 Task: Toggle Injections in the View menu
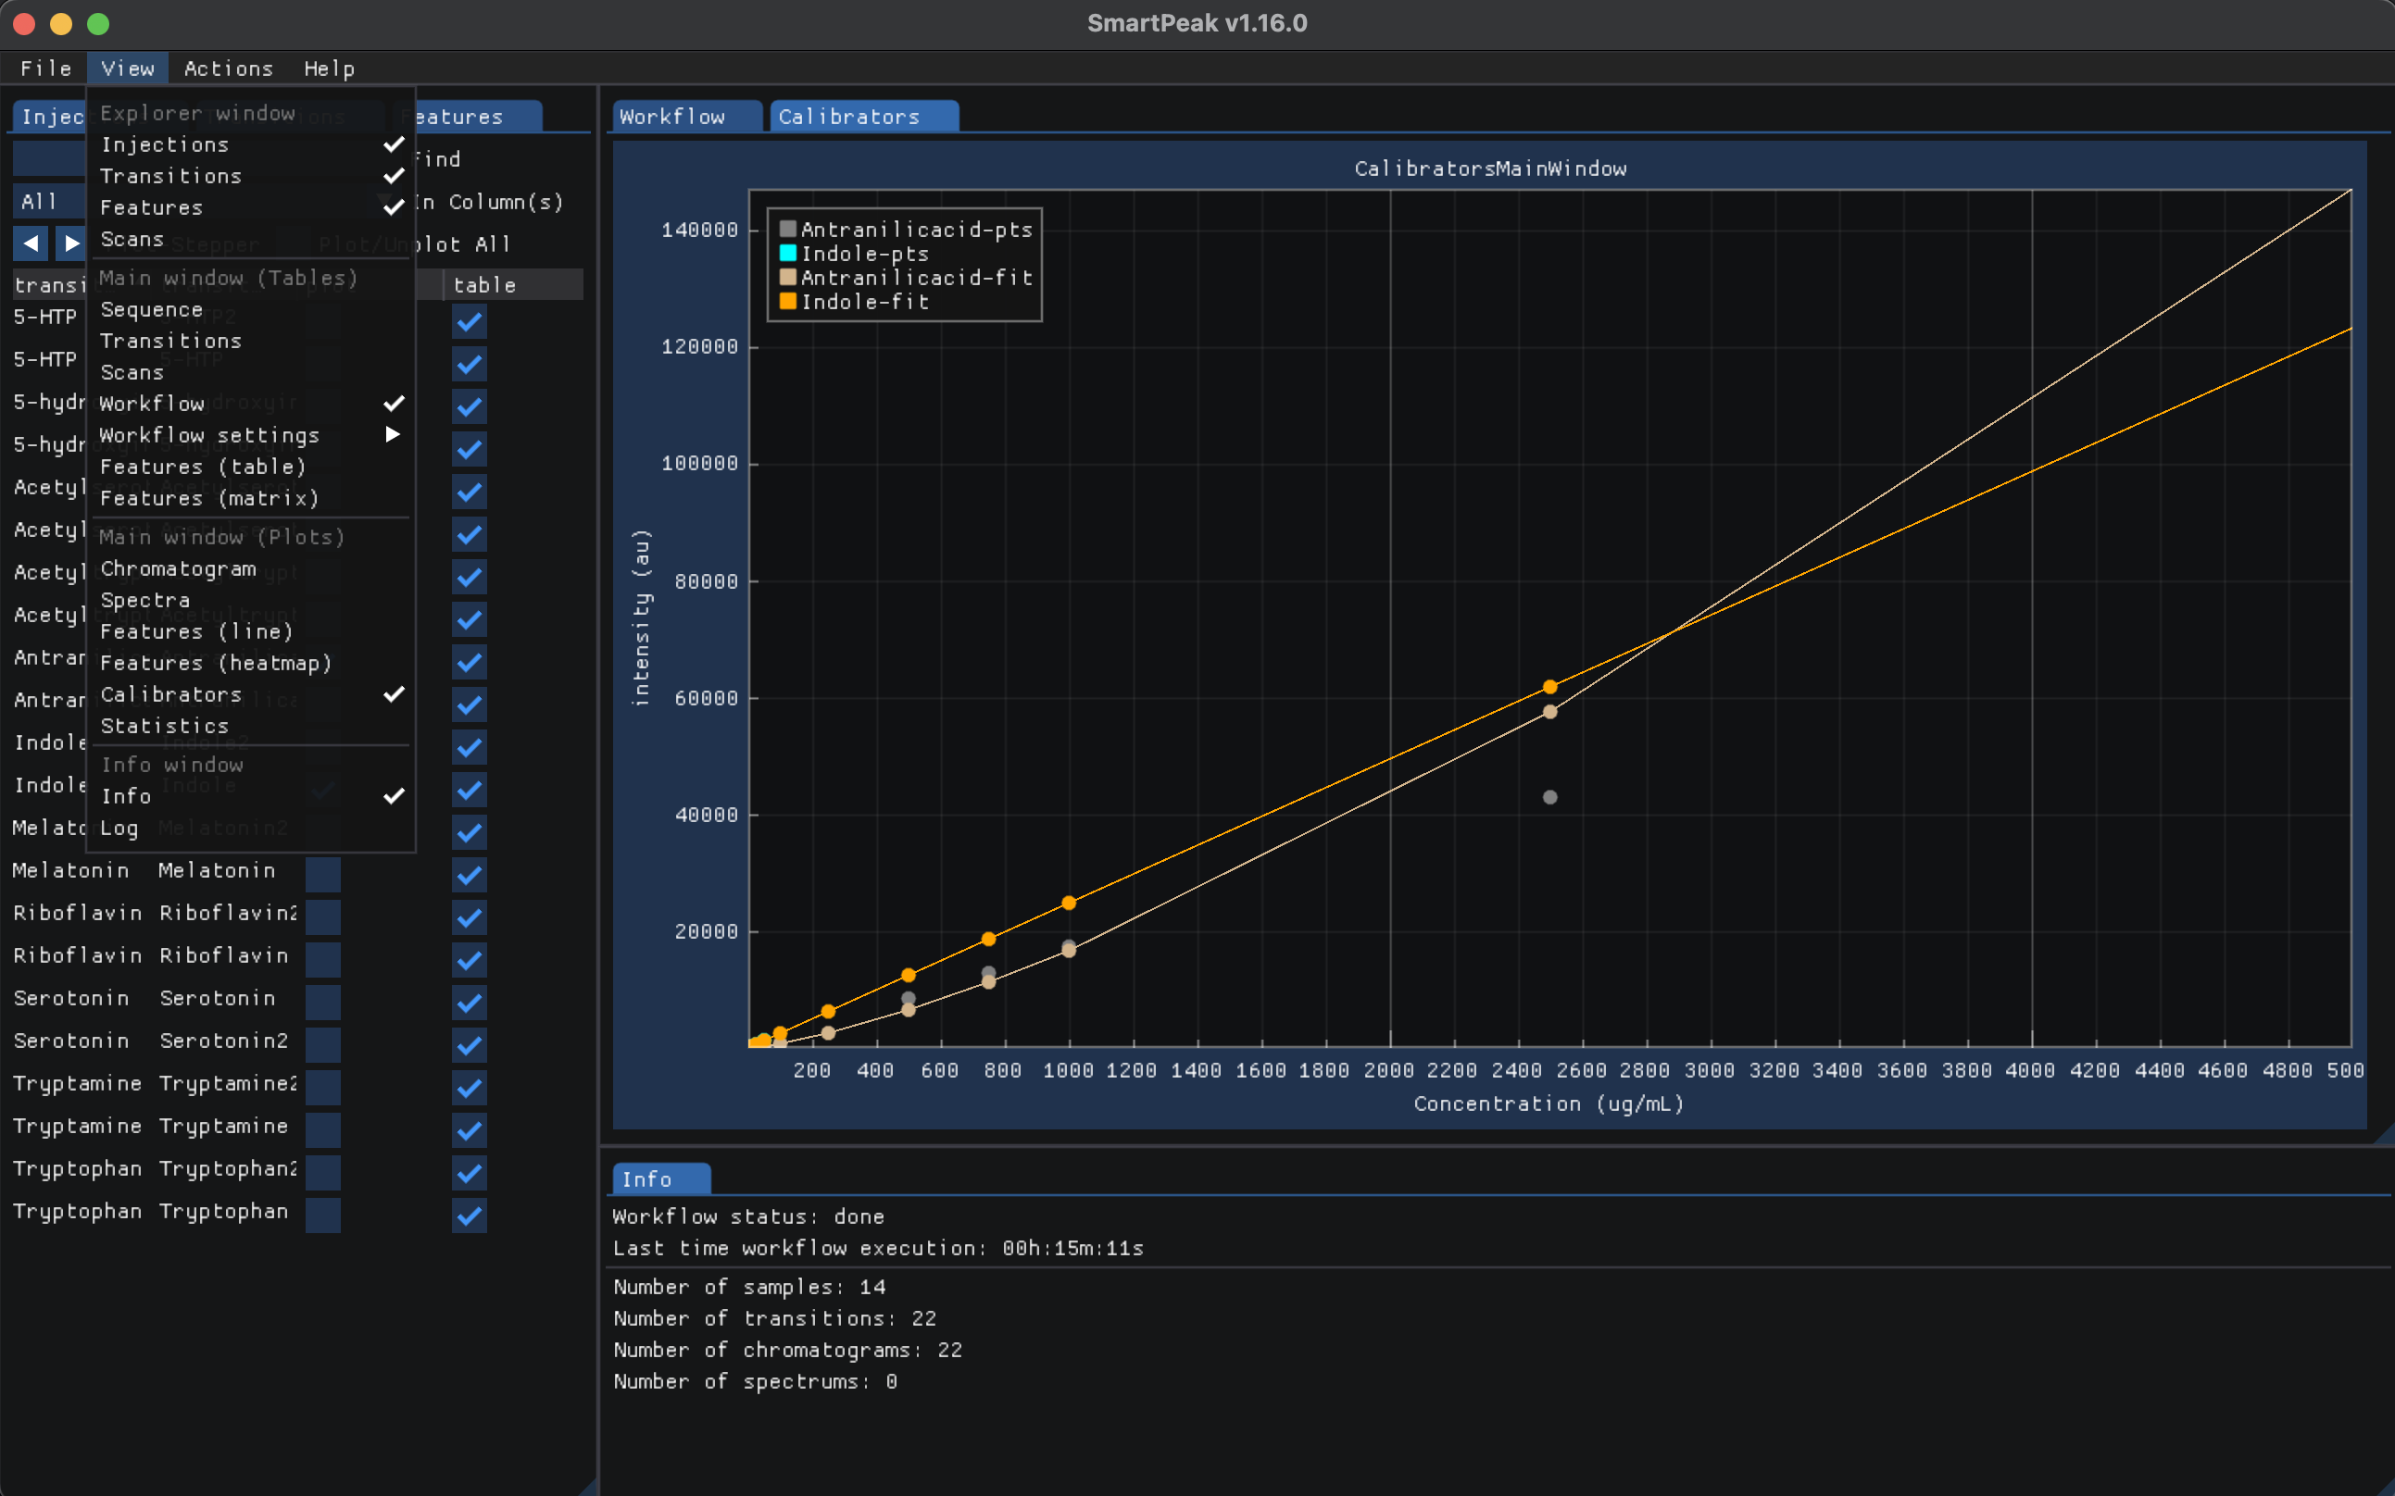249,144
